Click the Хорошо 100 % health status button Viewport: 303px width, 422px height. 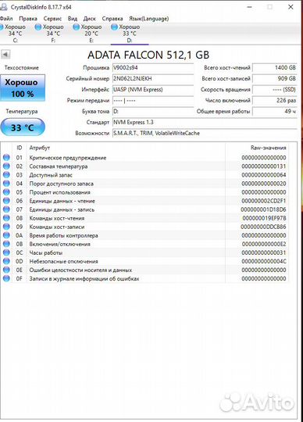tap(23, 88)
